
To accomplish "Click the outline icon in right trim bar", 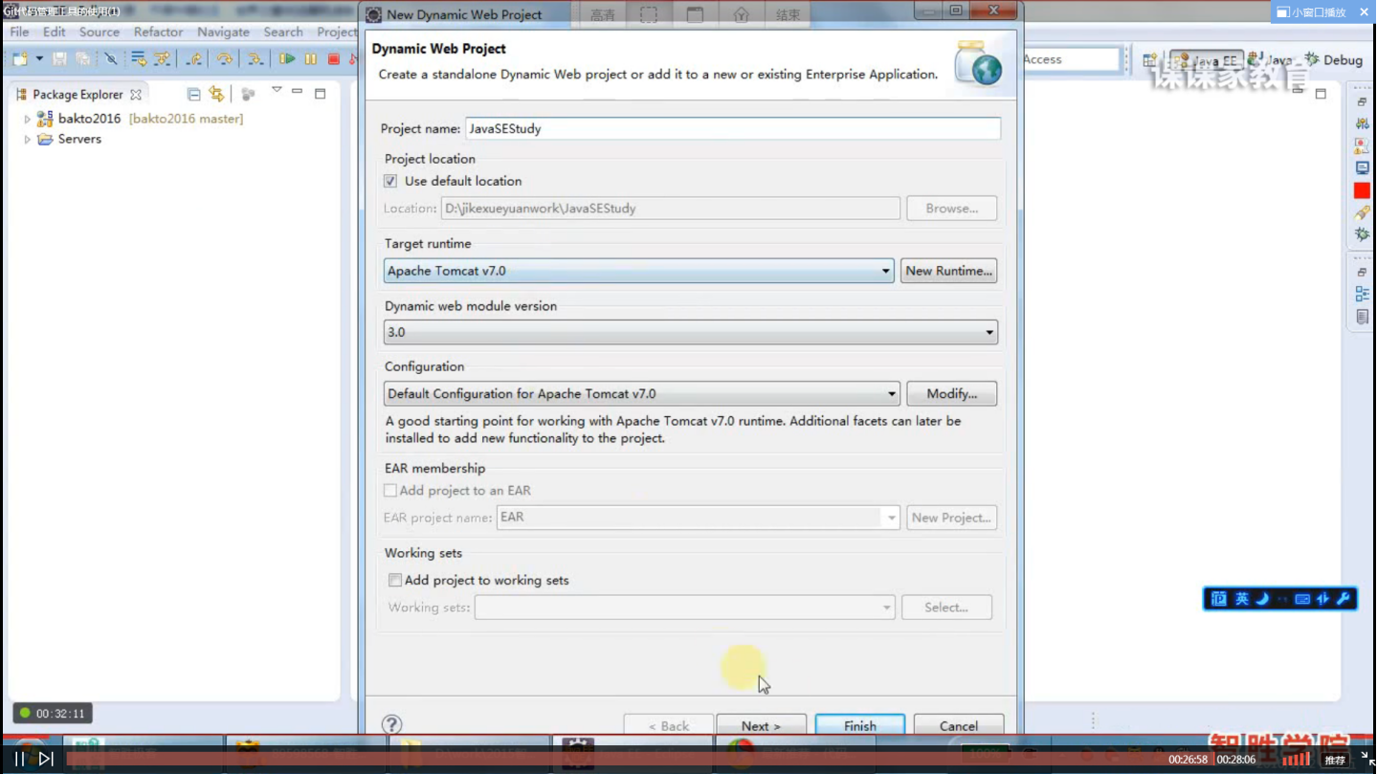I will 1362,294.
